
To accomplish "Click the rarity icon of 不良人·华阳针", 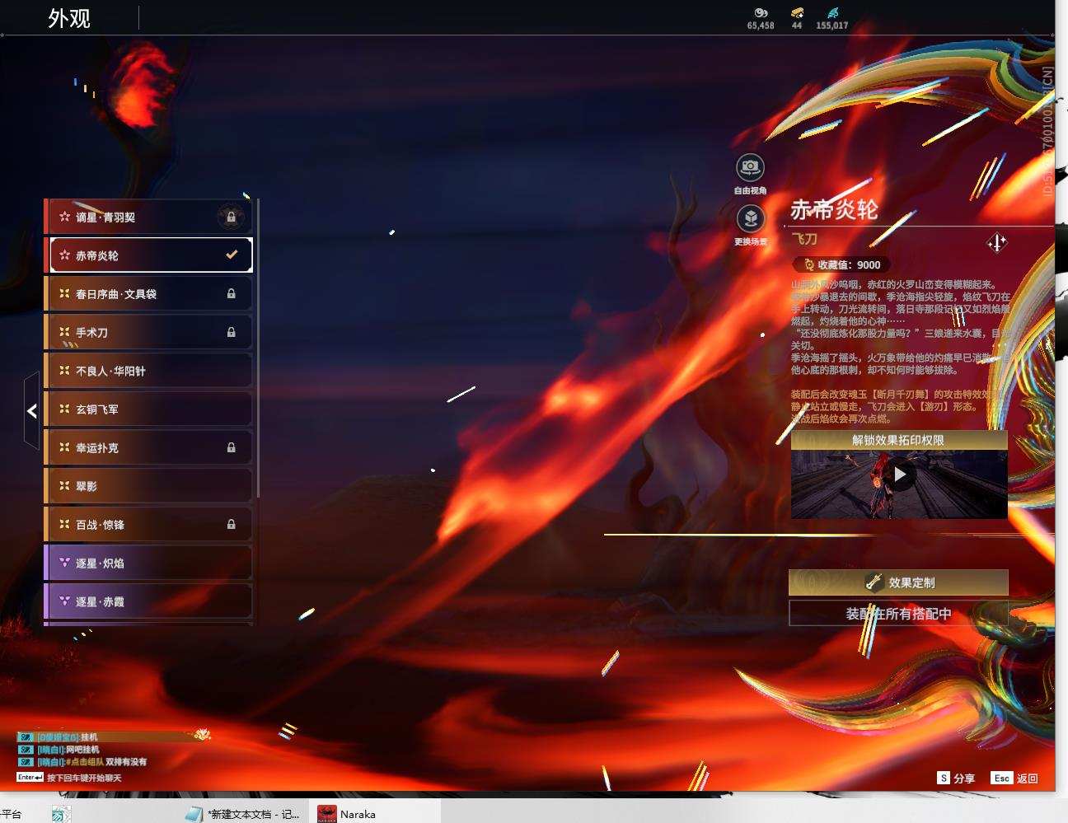I will 64,371.
